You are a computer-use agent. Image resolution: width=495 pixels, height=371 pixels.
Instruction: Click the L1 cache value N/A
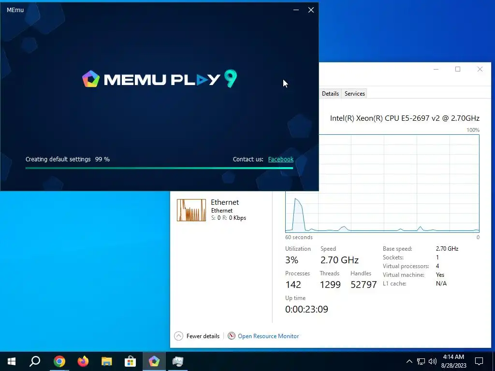tap(441, 284)
